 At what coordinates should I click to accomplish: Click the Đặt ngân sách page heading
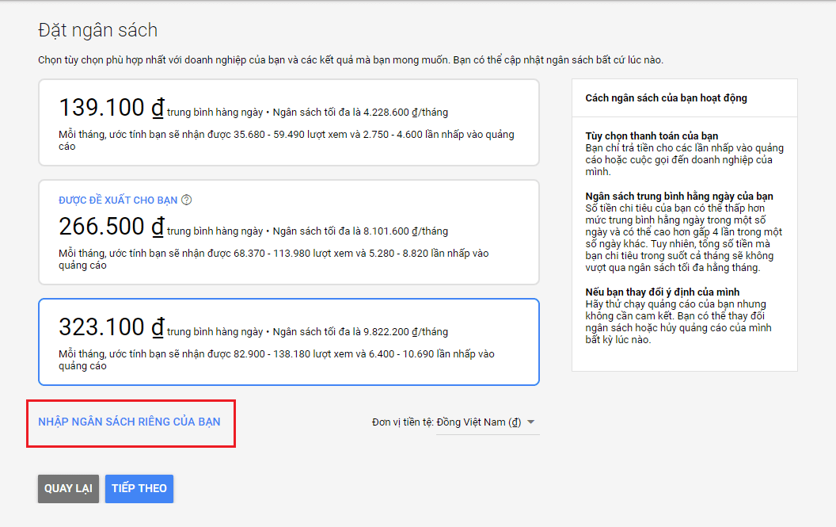pos(97,31)
